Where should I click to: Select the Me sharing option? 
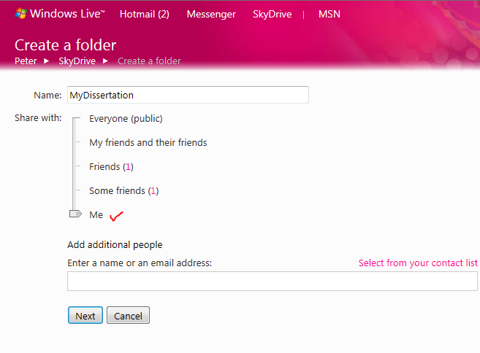click(x=96, y=214)
